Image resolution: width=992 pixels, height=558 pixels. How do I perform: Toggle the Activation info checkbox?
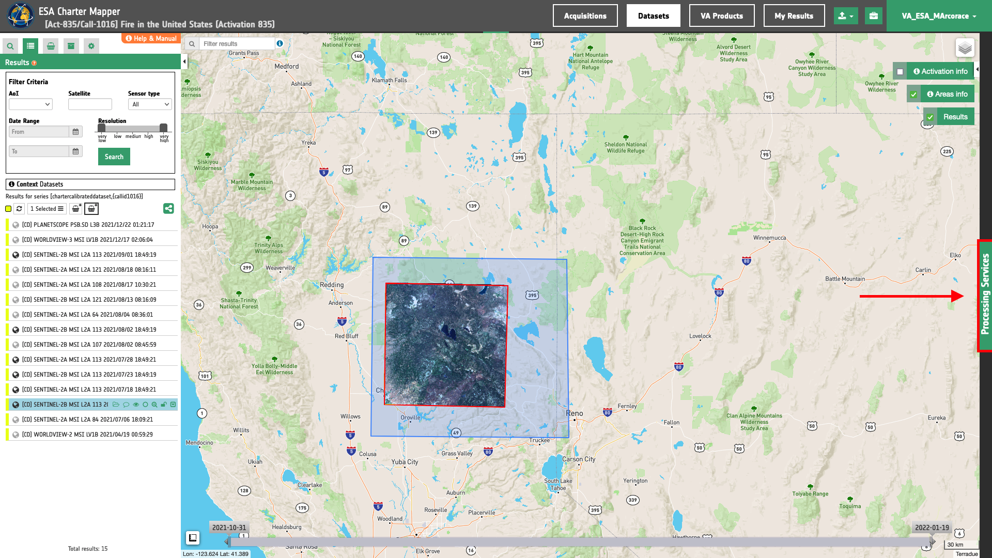click(x=900, y=72)
